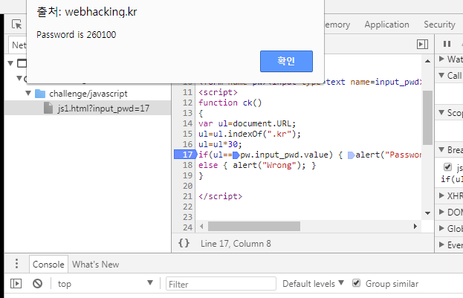Pretty print source with braces icon
This screenshot has height=298, width=463.
184,243
